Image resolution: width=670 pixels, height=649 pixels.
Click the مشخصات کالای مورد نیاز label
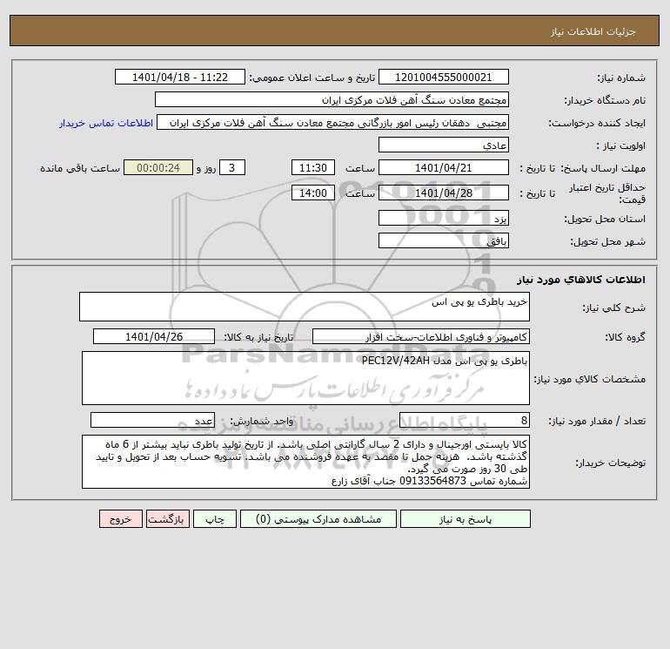590,379
